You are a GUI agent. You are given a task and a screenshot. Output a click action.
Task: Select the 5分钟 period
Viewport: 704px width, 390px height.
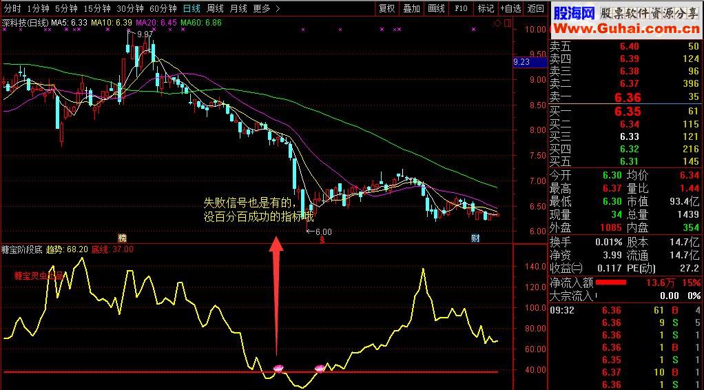[66, 8]
